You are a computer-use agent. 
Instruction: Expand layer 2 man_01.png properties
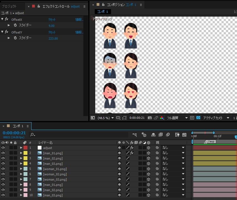(x=21, y=153)
